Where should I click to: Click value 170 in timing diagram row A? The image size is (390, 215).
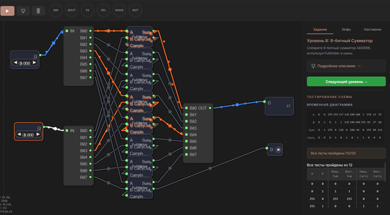coord(367,115)
